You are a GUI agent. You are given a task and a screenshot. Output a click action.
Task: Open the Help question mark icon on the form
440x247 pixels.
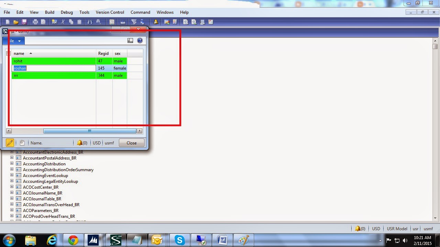point(140,40)
